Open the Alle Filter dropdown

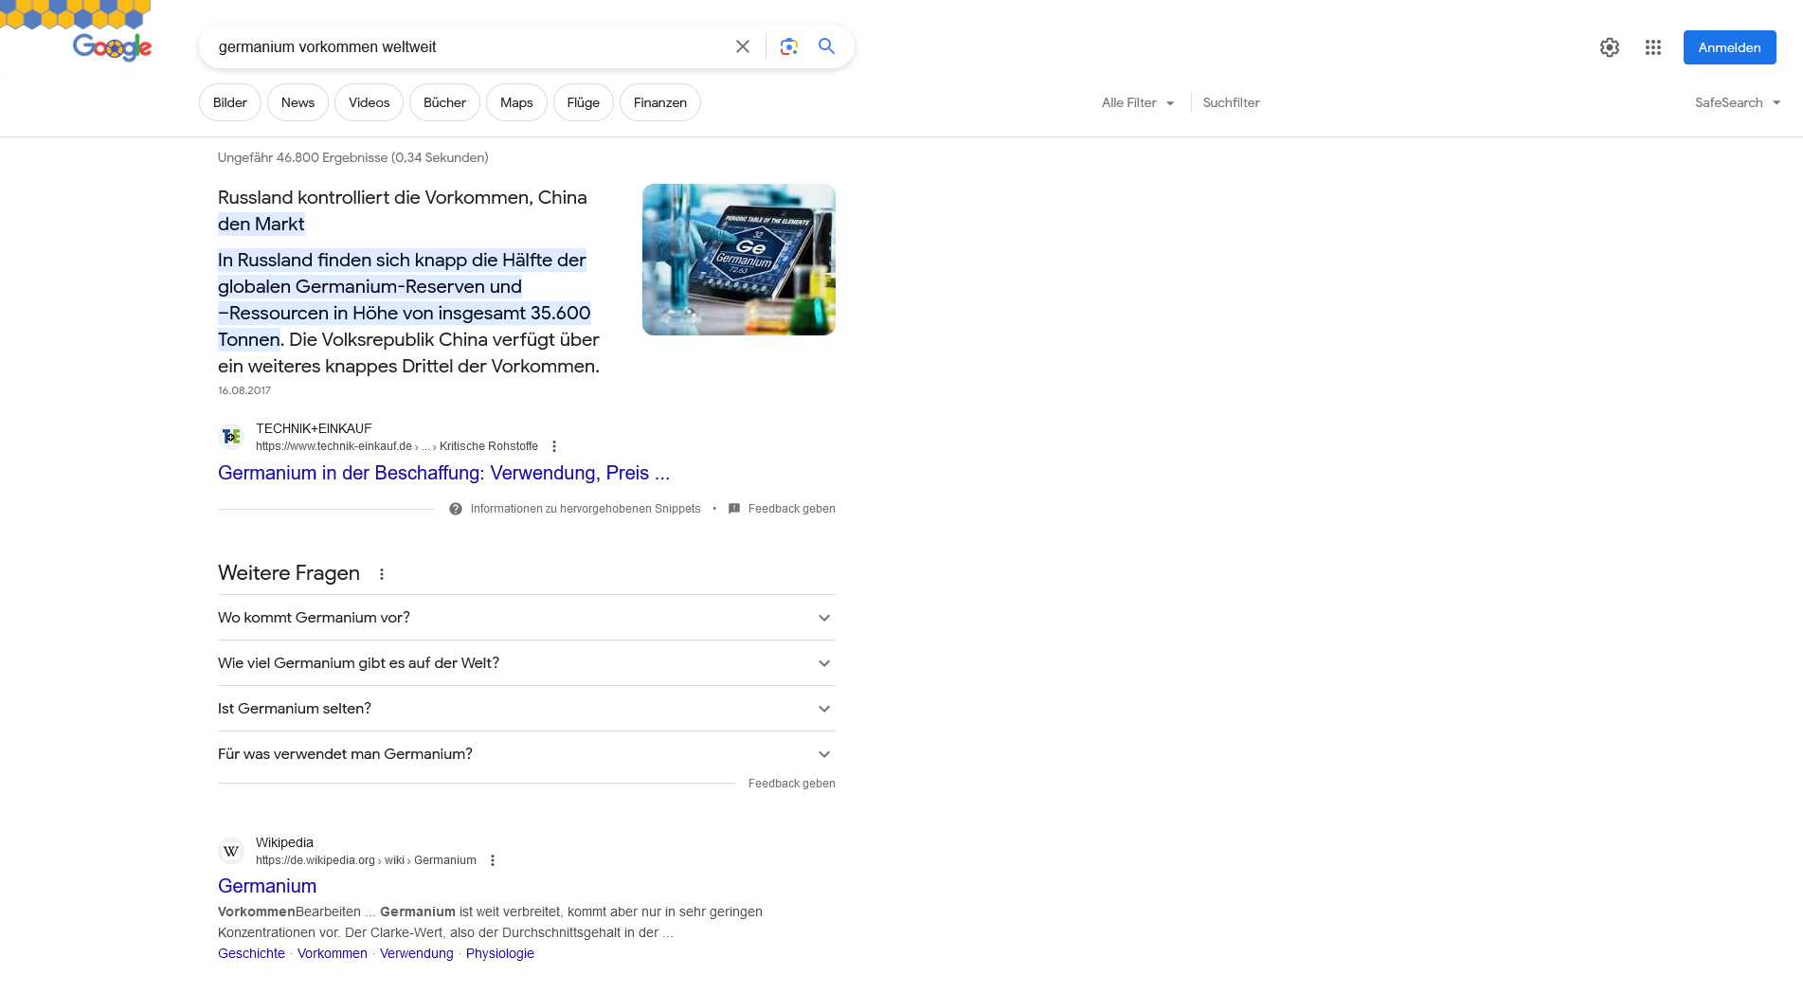click(1137, 102)
